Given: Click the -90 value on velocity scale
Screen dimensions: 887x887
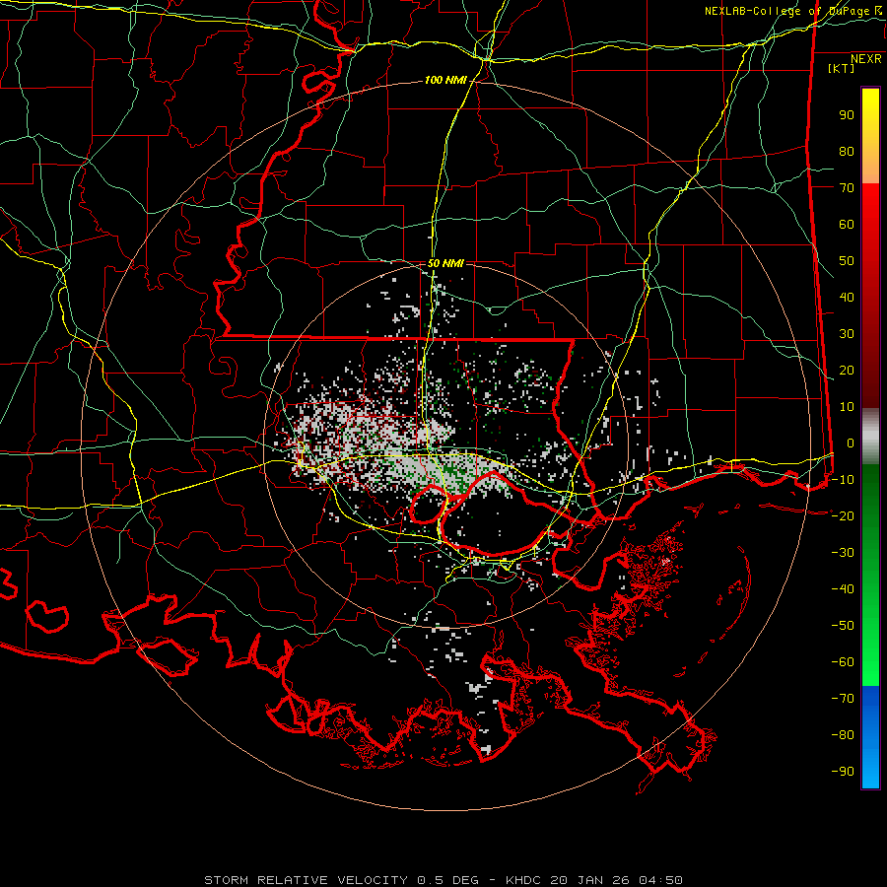Looking at the screenshot, I should pos(843,772).
